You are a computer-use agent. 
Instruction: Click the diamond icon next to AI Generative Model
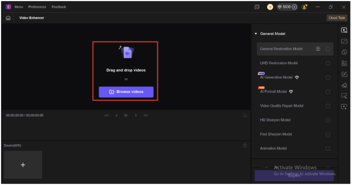(297, 77)
